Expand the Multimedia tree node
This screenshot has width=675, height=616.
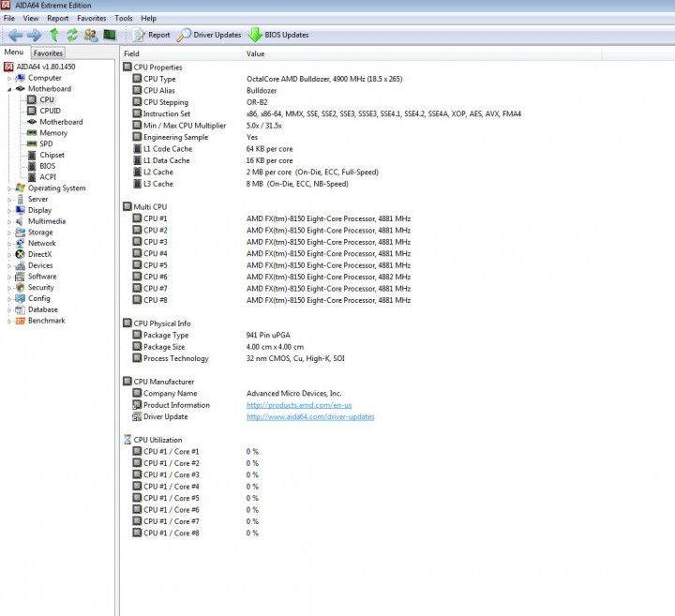(9, 221)
